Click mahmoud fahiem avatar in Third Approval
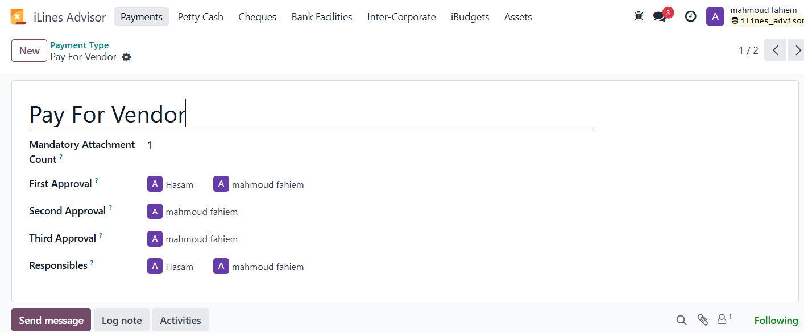 click(x=155, y=239)
